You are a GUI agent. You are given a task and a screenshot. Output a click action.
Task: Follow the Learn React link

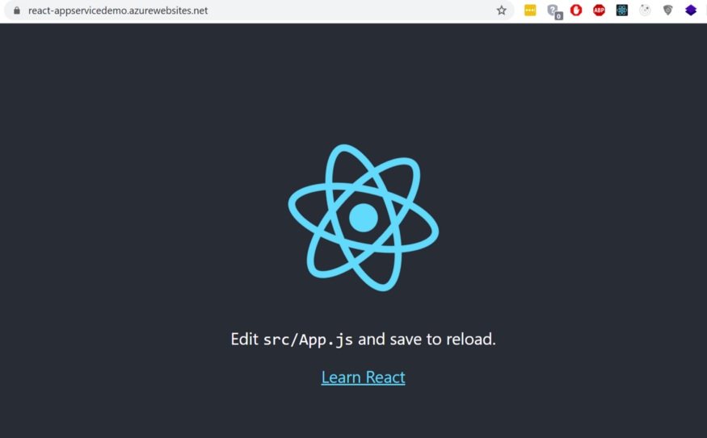click(363, 377)
